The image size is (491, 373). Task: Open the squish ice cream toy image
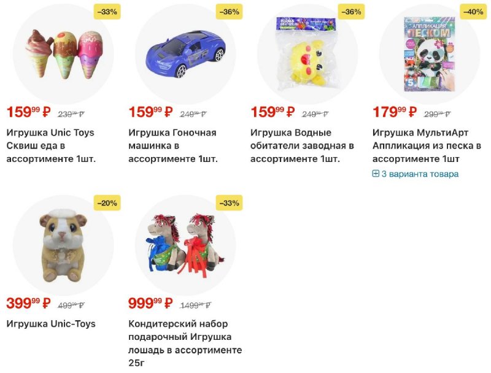[63, 53]
